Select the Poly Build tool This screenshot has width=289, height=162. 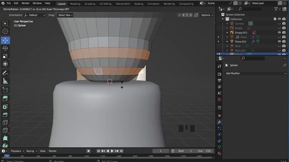[x=5, y=138]
